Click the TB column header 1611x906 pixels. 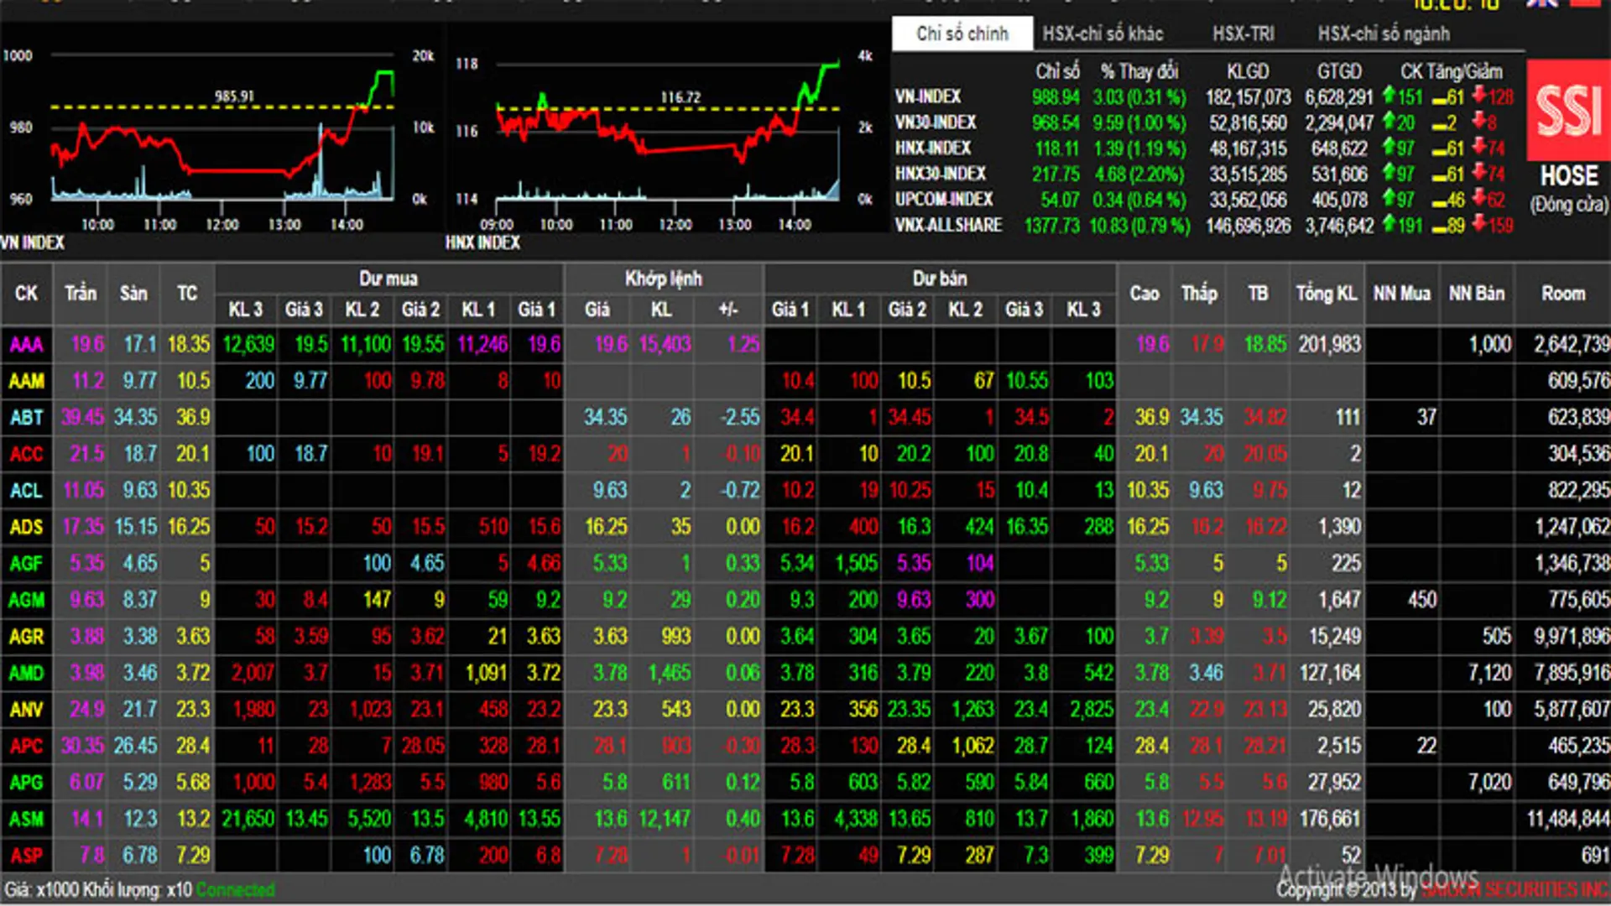1257,294
